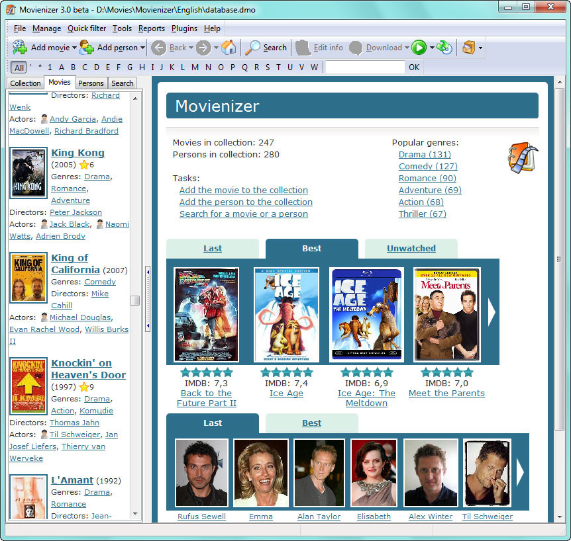Screen dimensions: 571x541
Task: Open the Play button dropdown arrow
Action: (x=432, y=48)
